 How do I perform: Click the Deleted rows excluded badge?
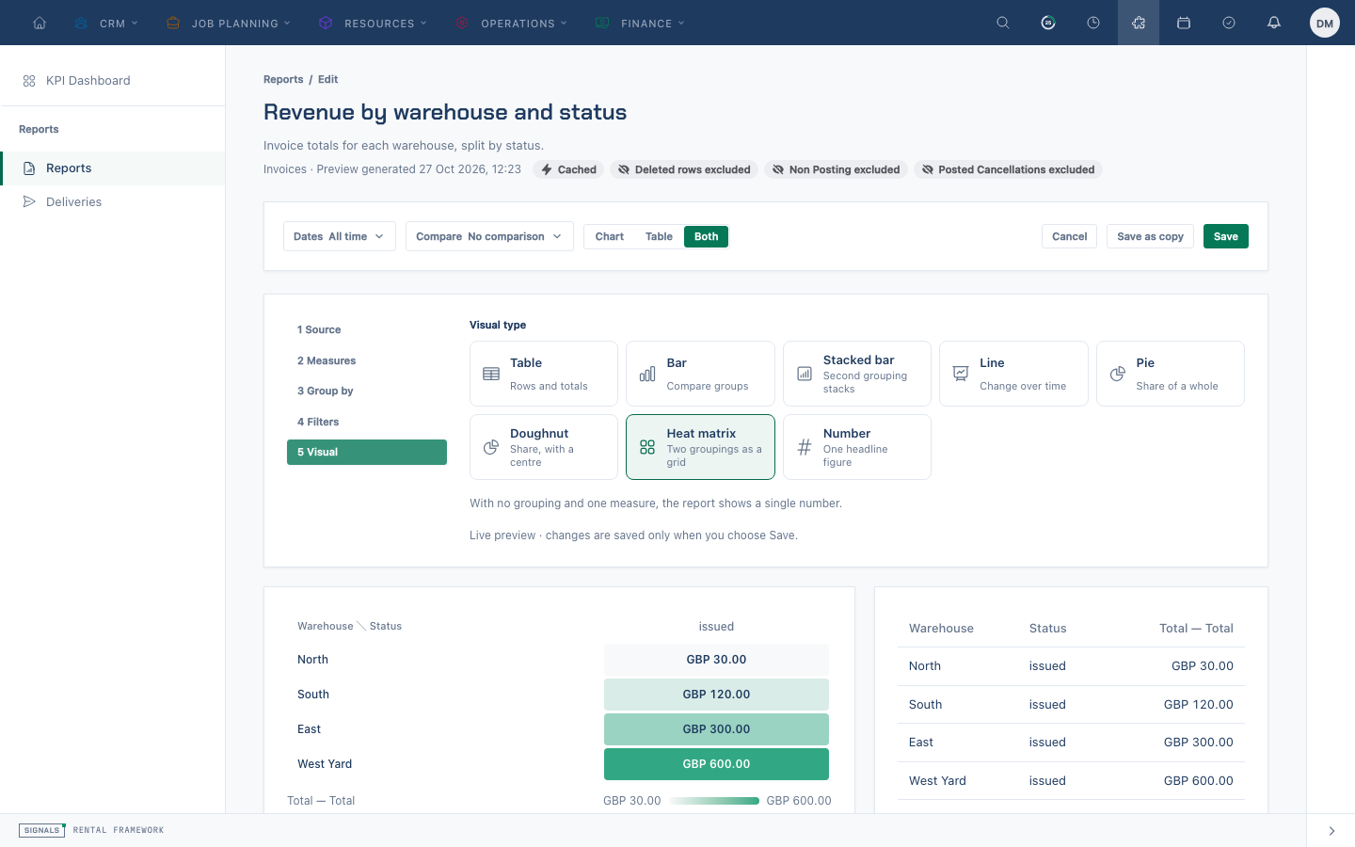coord(684,169)
